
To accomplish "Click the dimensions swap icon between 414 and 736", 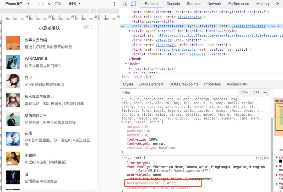I will pos(49,4).
